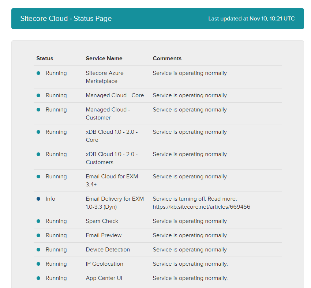Click the Comments column header
The image size is (311, 288).
pyautogui.click(x=167, y=58)
